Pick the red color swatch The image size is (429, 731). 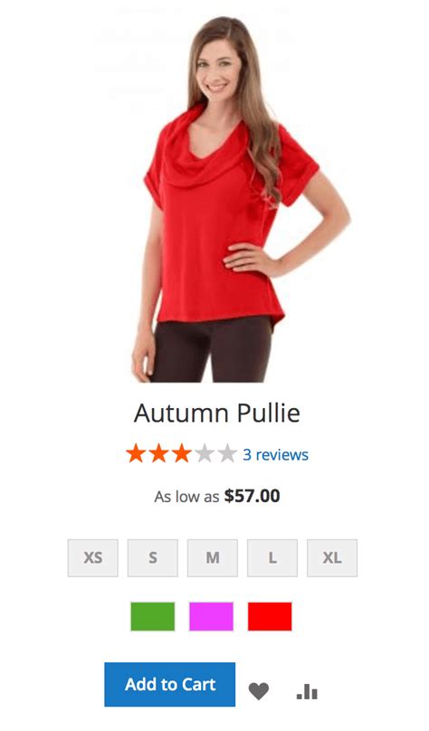point(270,616)
